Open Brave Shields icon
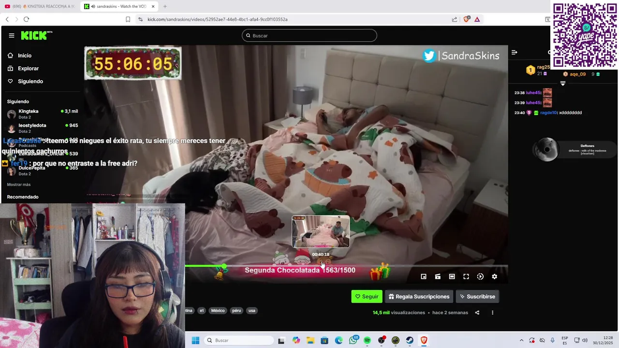The width and height of the screenshot is (619, 348). point(466,19)
